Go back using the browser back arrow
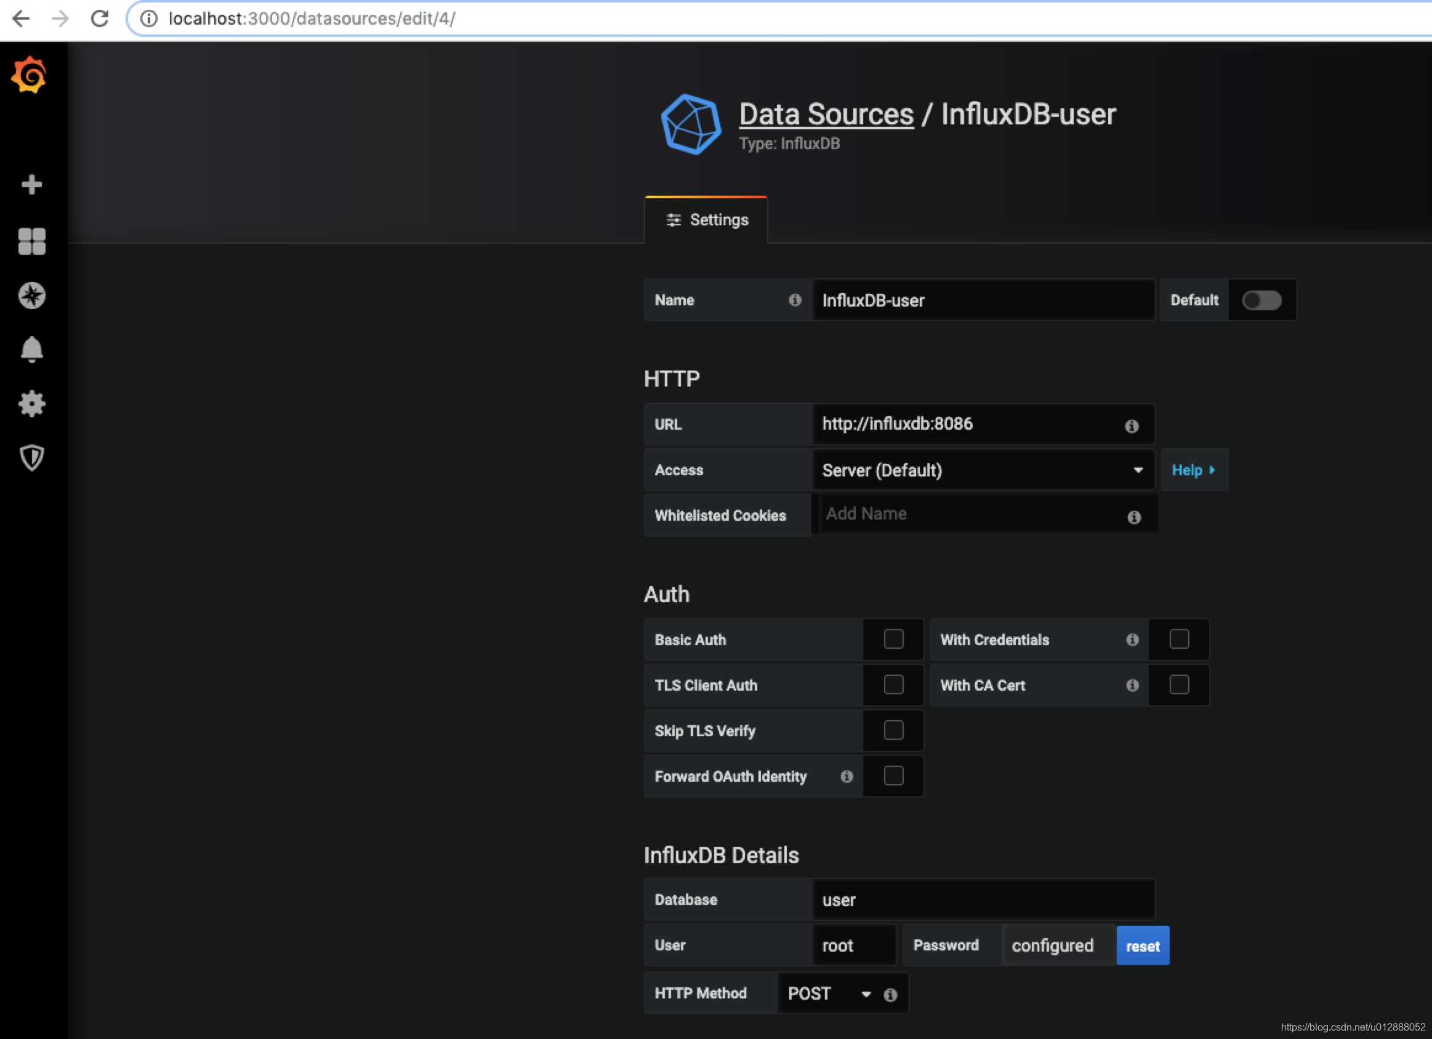This screenshot has width=1432, height=1039. pyautogui.click(x=22, y=18)
